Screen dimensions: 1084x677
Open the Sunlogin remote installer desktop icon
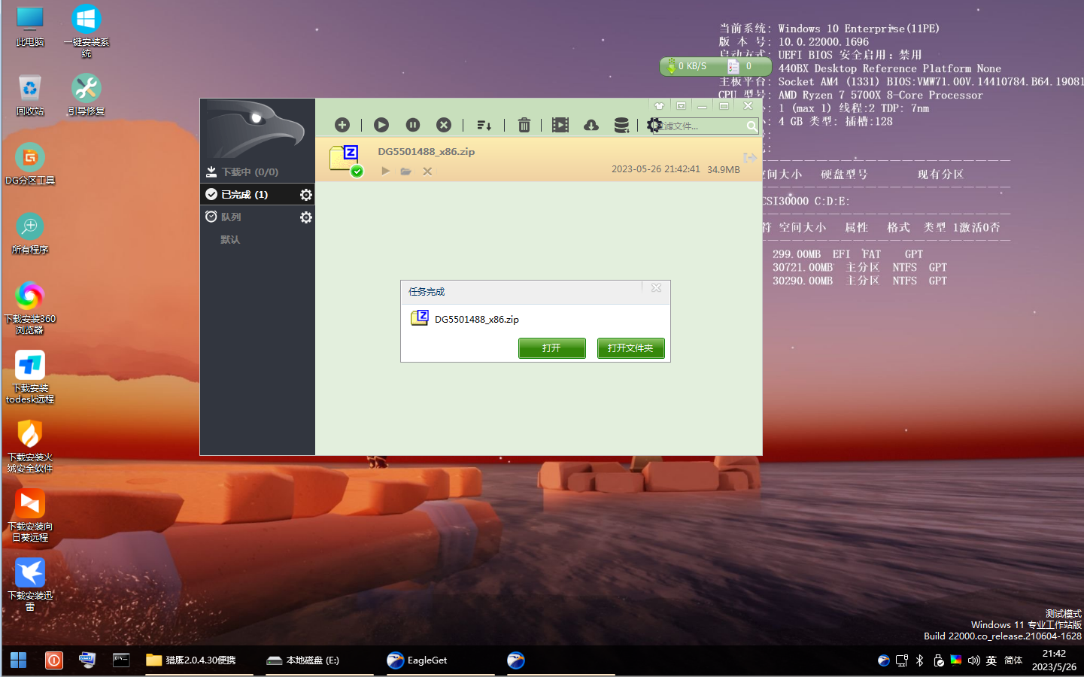point(30,515)
